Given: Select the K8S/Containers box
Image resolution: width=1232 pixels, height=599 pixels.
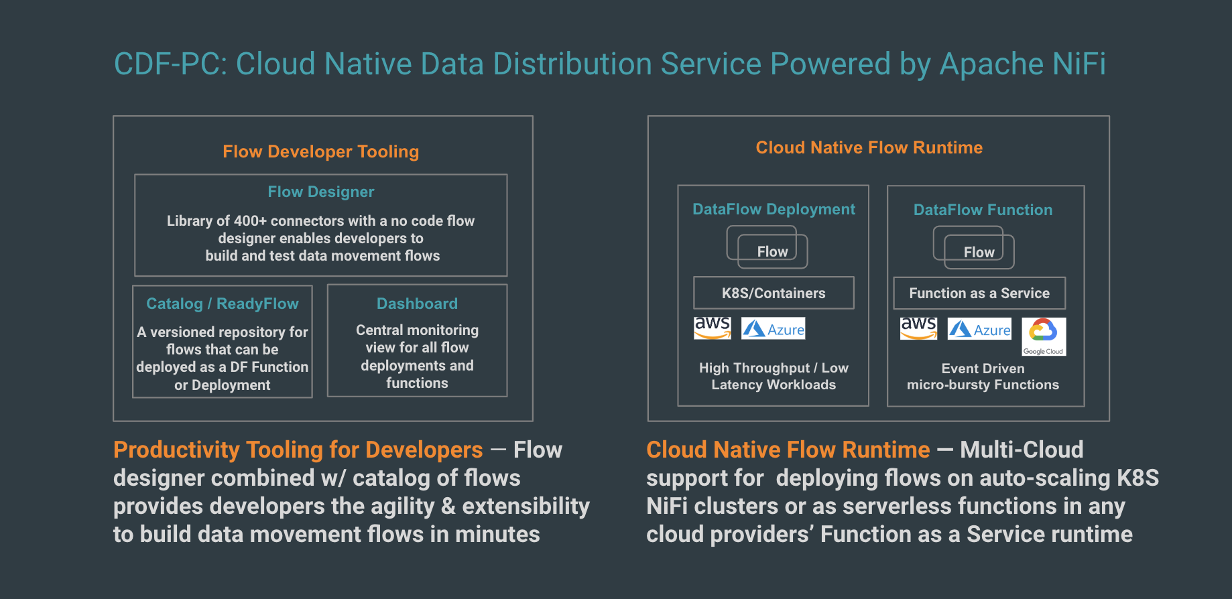Looking at the screenshot, I should coord(774,293).
